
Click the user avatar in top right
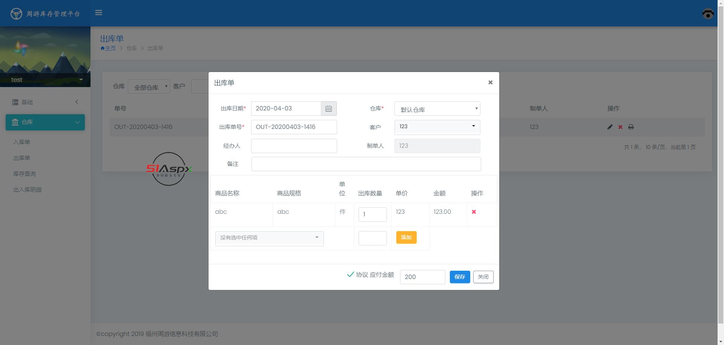[708, 14]
